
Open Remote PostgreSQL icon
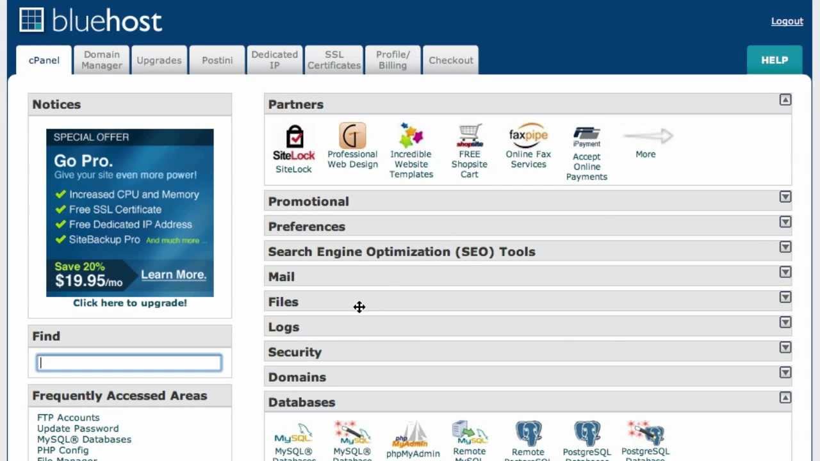529,433
